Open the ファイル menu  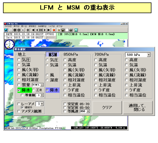(x=8, y=26)
